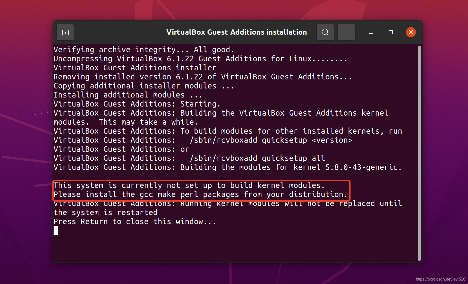
Task: Click the terminal cursor block
Action: coord(56,230)
